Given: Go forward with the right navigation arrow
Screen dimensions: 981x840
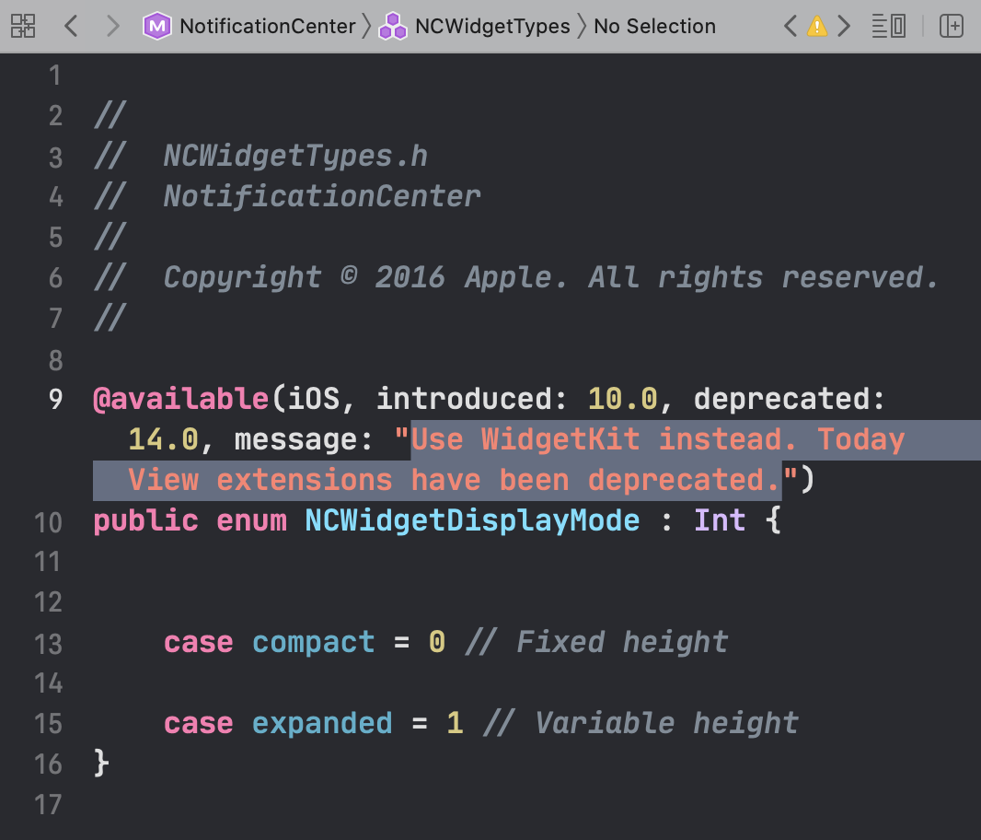Looking at the screenshot, I should (112, 26).
